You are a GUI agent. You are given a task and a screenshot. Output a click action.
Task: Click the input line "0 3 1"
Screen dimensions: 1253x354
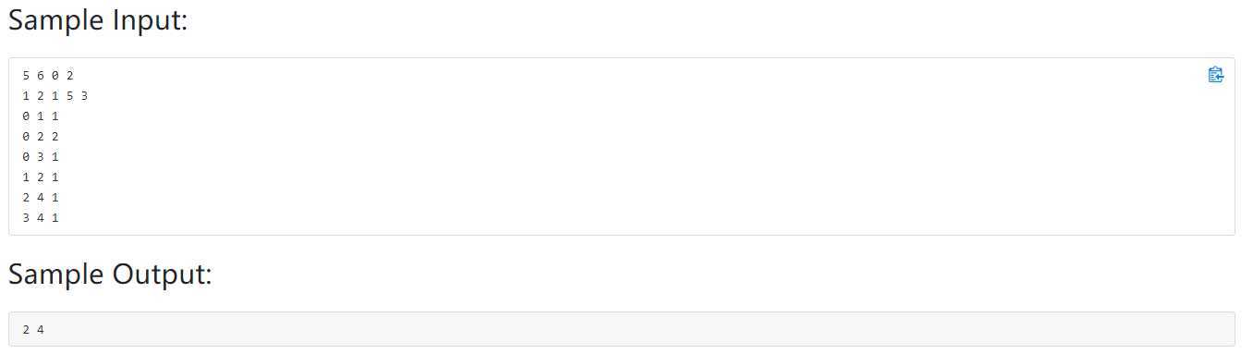point(41,156)
